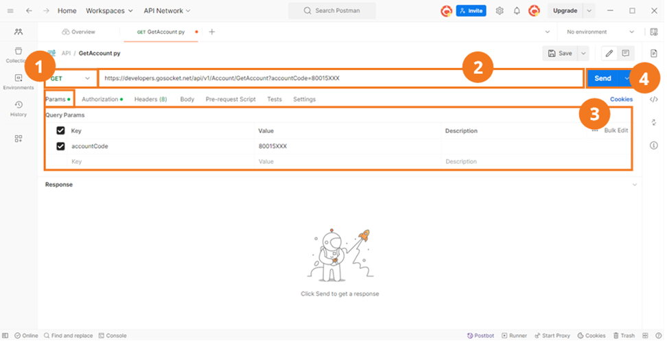Open Console in the status bar
Screen dimensions: 667x341
(113, 336)
